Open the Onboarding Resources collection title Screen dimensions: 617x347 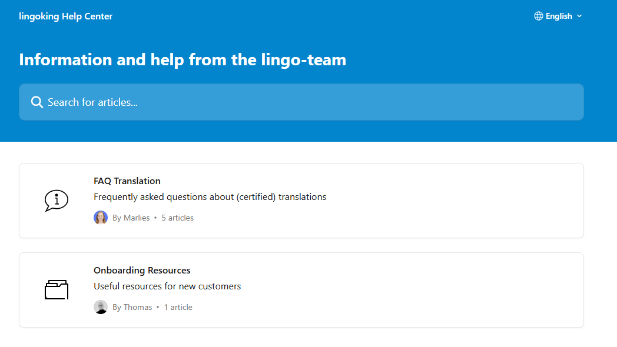click(x=142, y=271)
